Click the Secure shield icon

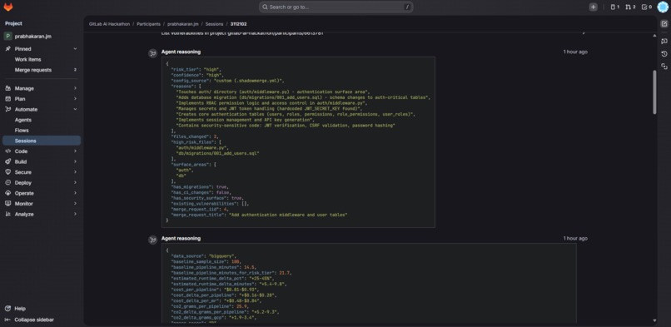(x=7, y=172)
